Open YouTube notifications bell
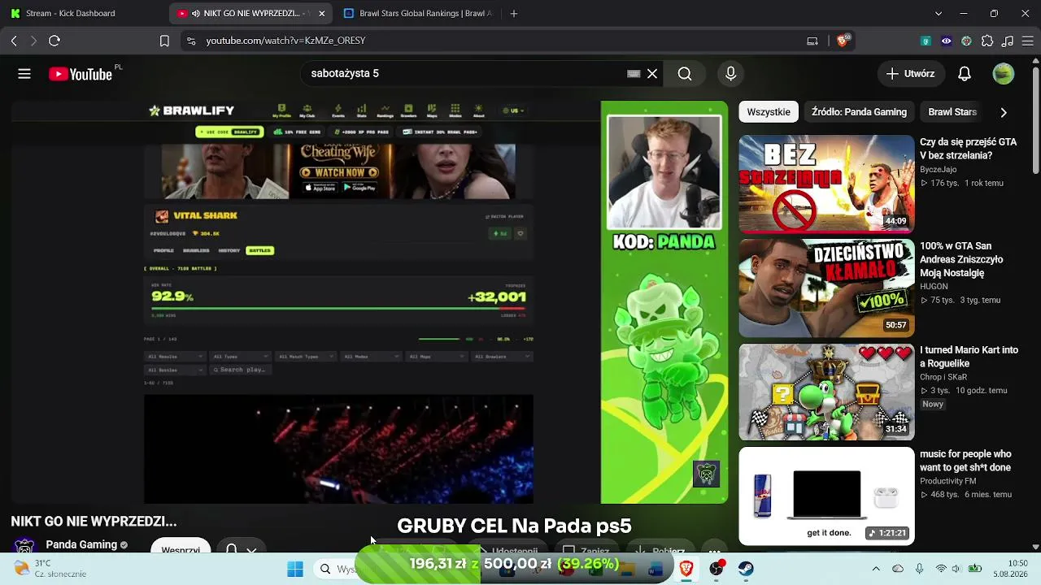The height and width of the screenshot is (585, 1041). tap(965, 74)
